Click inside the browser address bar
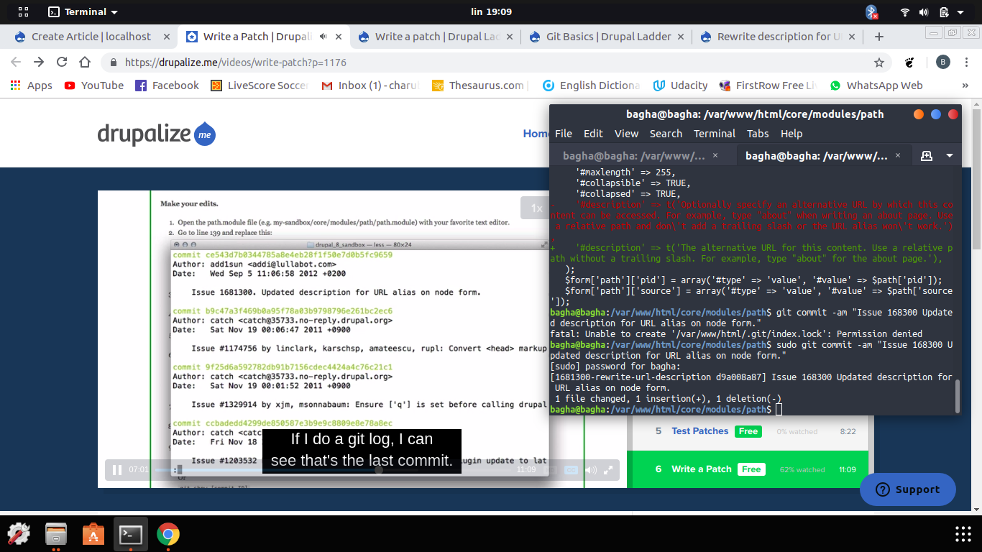 288,63
